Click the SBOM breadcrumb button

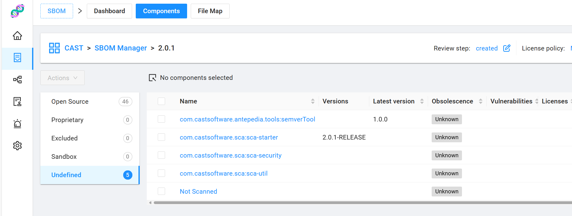57,11
